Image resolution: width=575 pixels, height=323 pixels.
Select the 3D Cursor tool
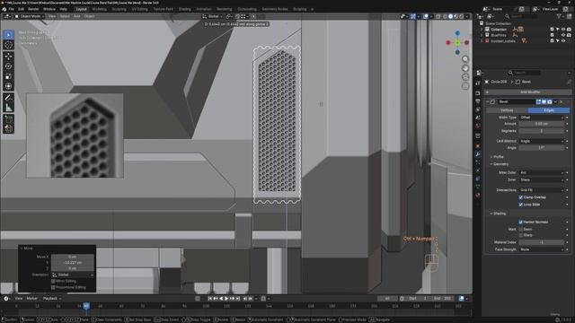tap(8, 45)
